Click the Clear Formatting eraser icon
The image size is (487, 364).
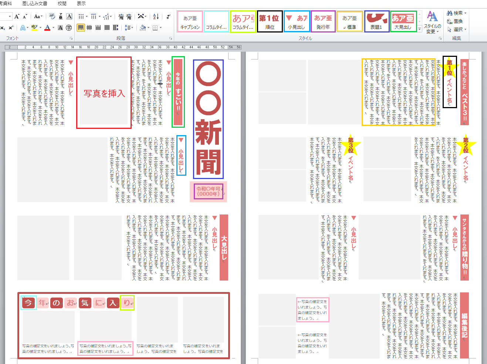click(52, 17)
